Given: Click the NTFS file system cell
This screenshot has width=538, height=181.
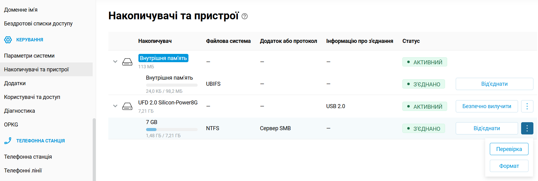Looking at the screenshot, I should [213, 128].
